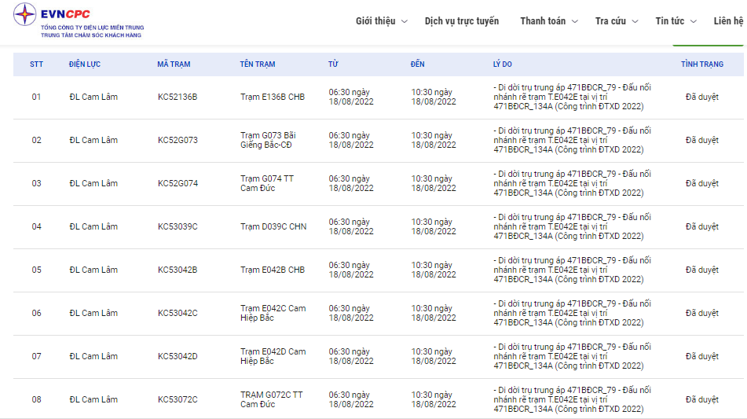The height and width of the screenshot is (419, 747).
Task: Expand the Tra cứu dropdown chevron
Action: 635,22
